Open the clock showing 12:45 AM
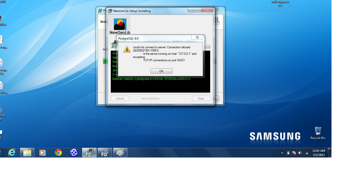342x192 pixels. click(318, 153)
